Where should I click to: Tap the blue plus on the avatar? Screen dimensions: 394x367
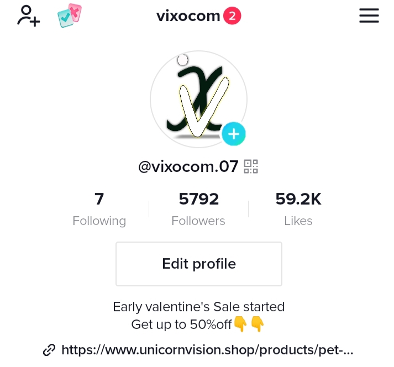pos(234,134)
